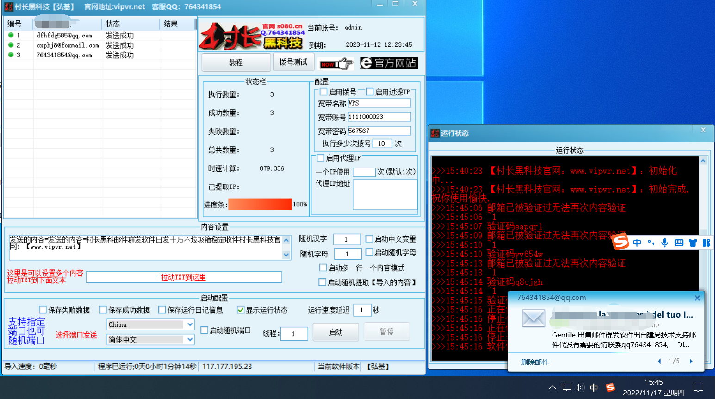
Task: Open volume icon in system tray
Action: (580, 387)
